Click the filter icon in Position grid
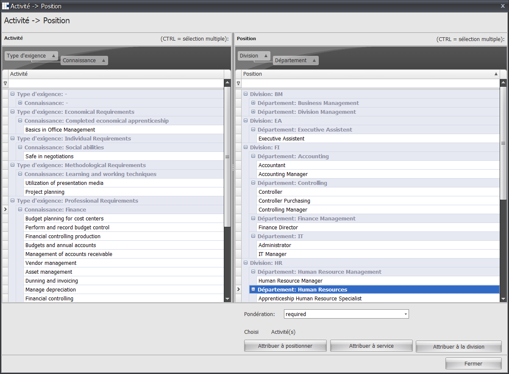This screenshot has width=509, height=374. point(238,83)
